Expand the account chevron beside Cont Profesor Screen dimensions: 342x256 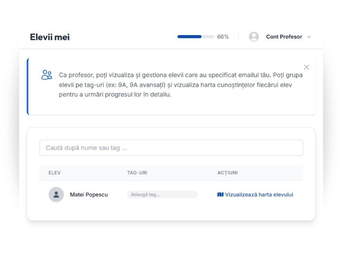click(309, 37)
